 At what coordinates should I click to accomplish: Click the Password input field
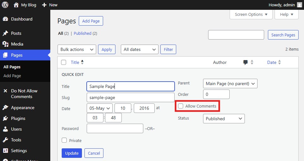coord(115,128)
